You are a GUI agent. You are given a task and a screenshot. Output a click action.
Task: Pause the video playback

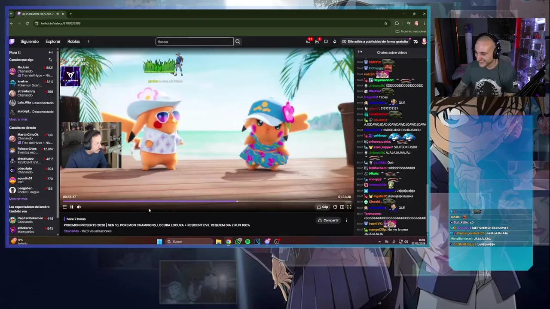(72, 207)
